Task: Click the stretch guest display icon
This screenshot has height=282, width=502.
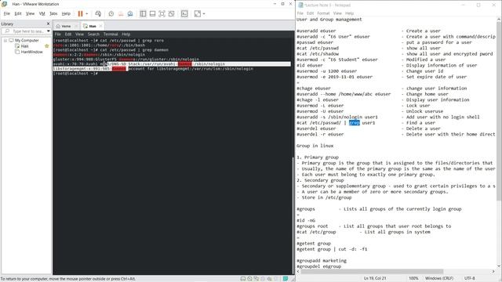Action: pos(198,14)
